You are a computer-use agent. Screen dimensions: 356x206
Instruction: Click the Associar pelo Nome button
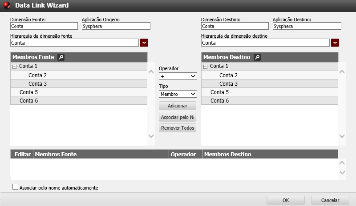(178, 117)
